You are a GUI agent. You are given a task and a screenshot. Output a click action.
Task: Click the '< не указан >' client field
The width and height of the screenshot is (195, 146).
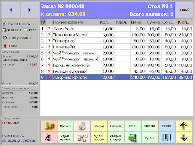point(20,38)
